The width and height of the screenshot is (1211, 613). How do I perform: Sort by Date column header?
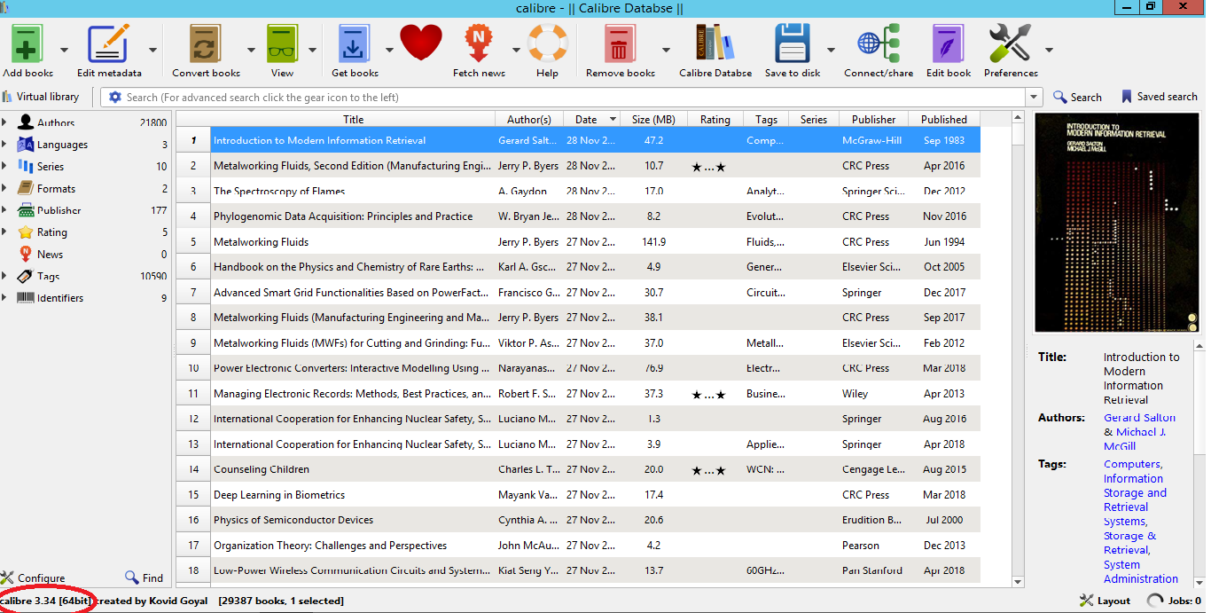tap(592, 119)
